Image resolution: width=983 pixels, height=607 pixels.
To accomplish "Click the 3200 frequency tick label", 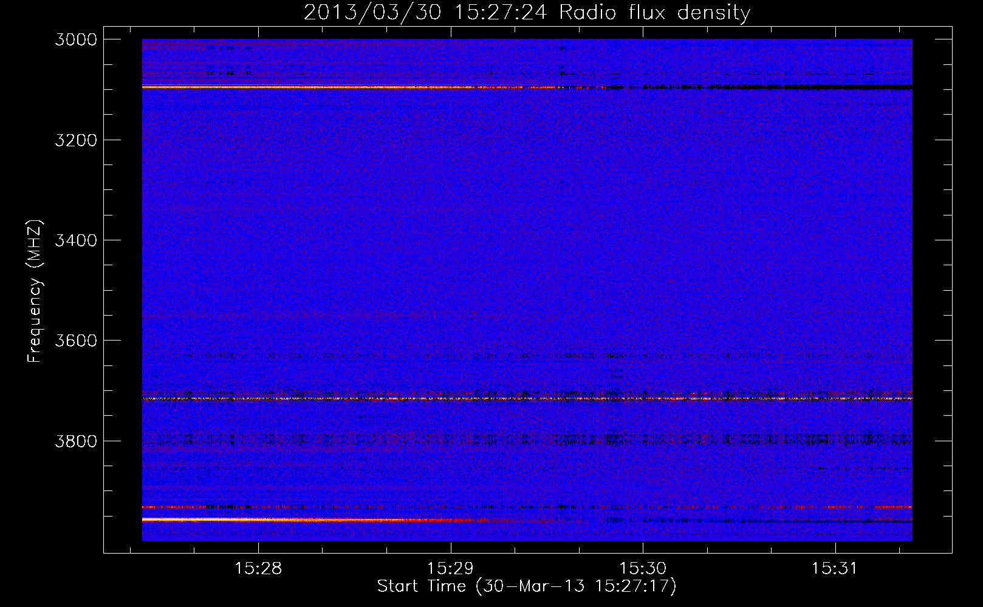I will pyautogui.click(x=76, y=140).
